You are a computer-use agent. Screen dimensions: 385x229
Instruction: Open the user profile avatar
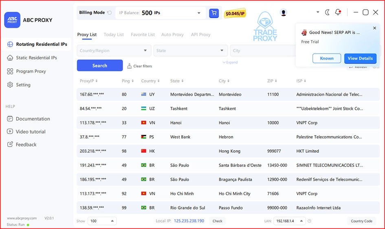tap(283, 13)
